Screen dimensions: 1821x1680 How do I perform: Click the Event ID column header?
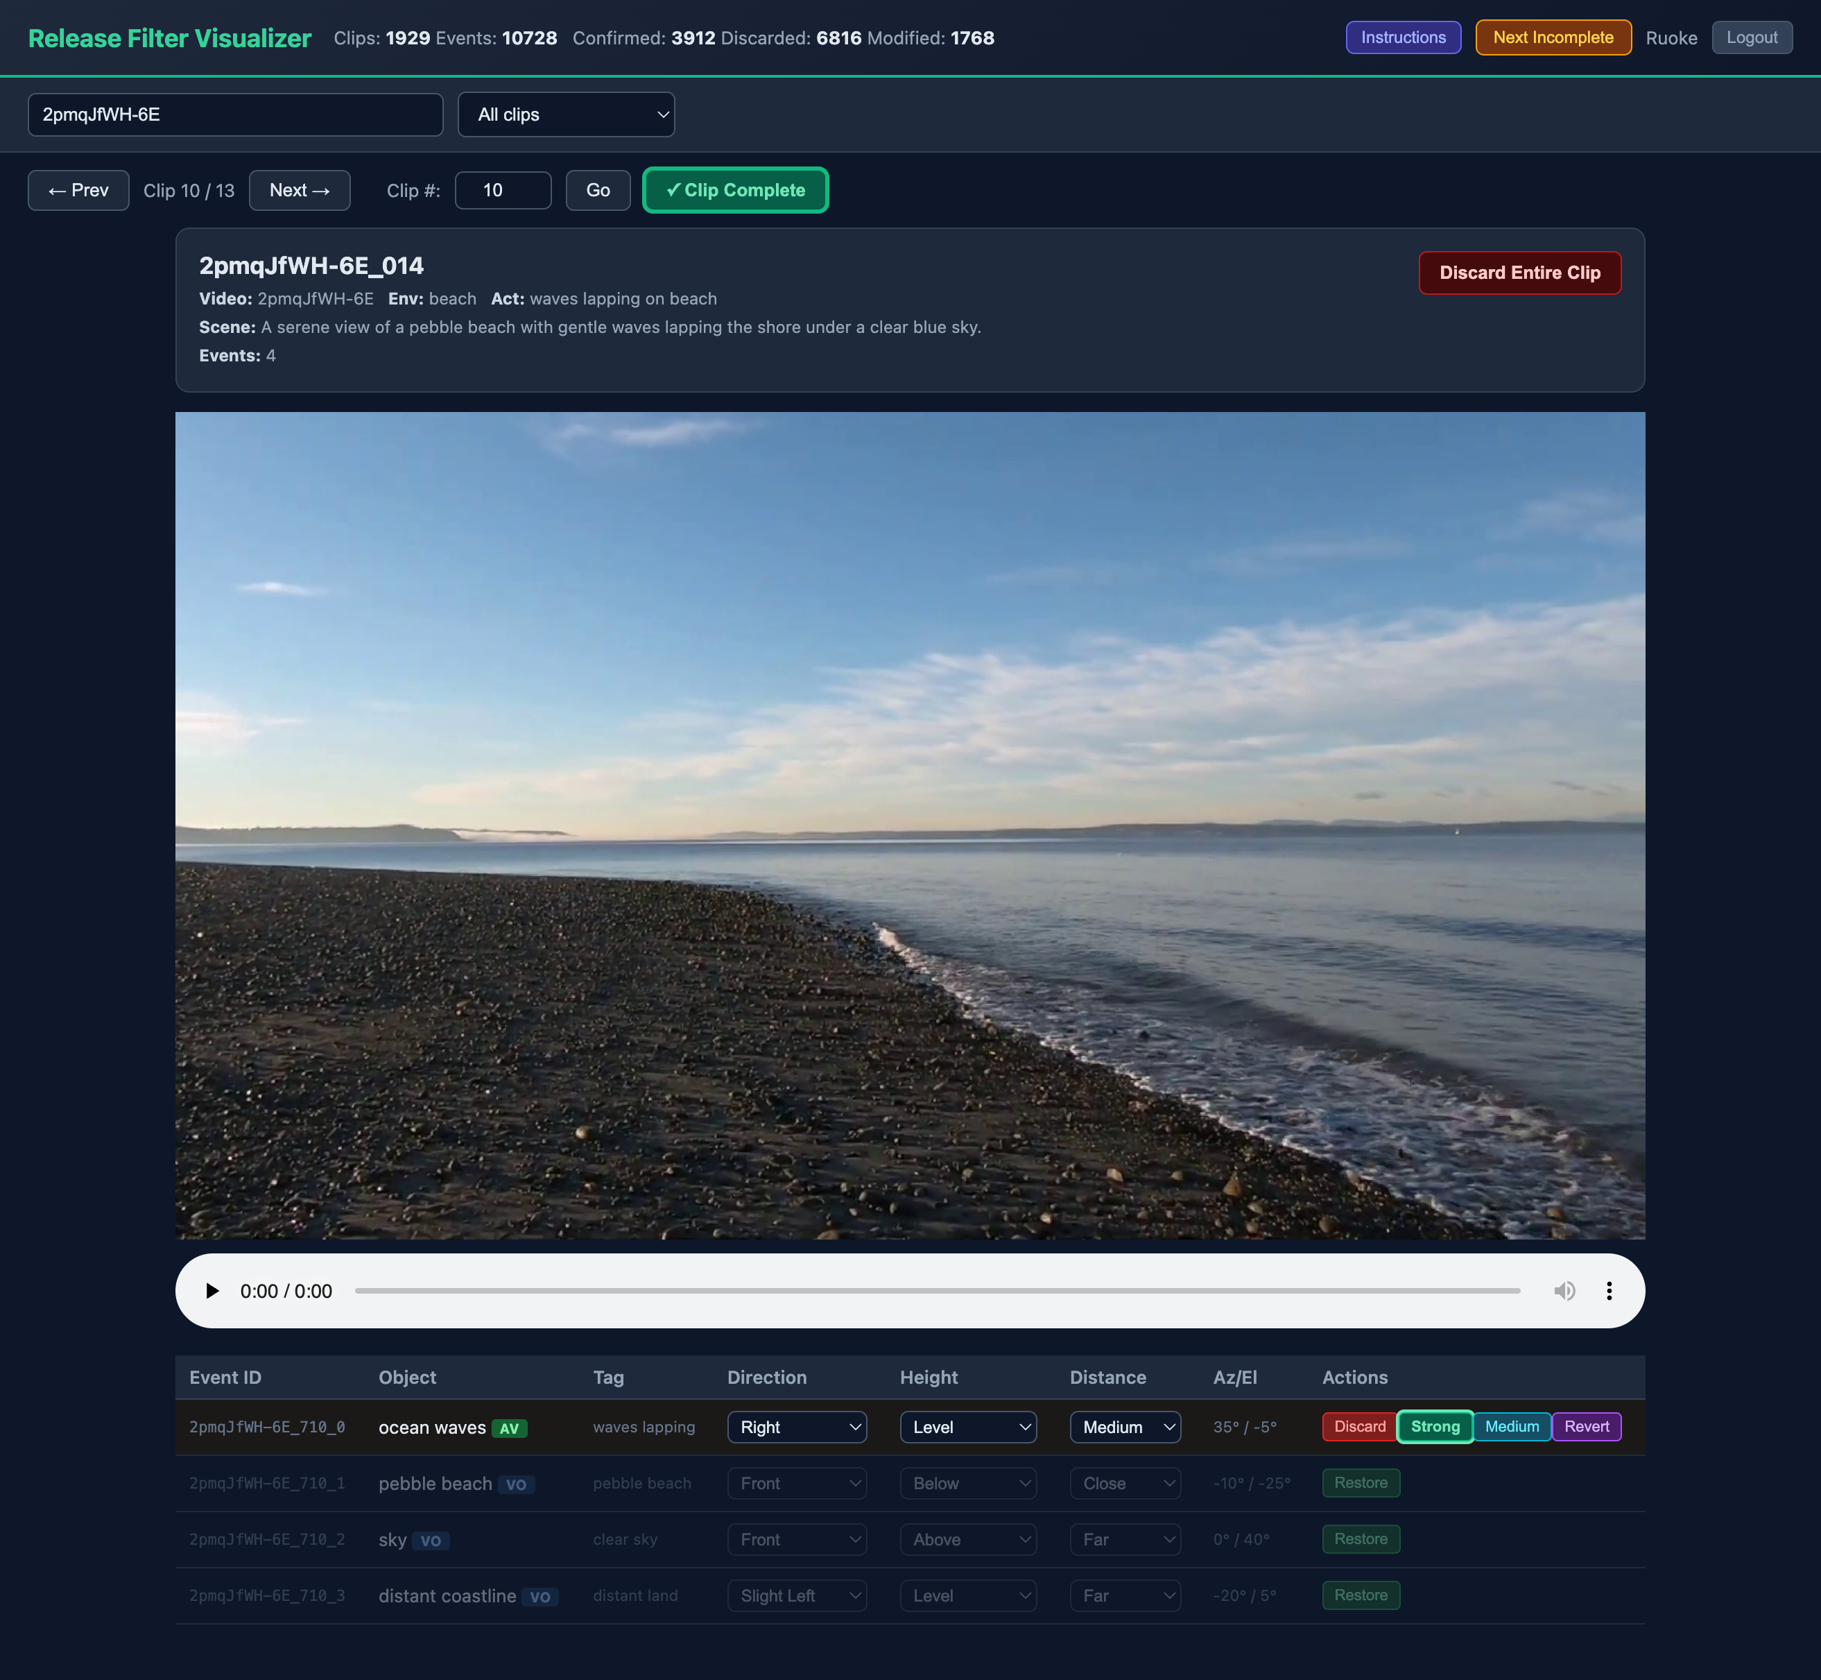(225, 1378)
